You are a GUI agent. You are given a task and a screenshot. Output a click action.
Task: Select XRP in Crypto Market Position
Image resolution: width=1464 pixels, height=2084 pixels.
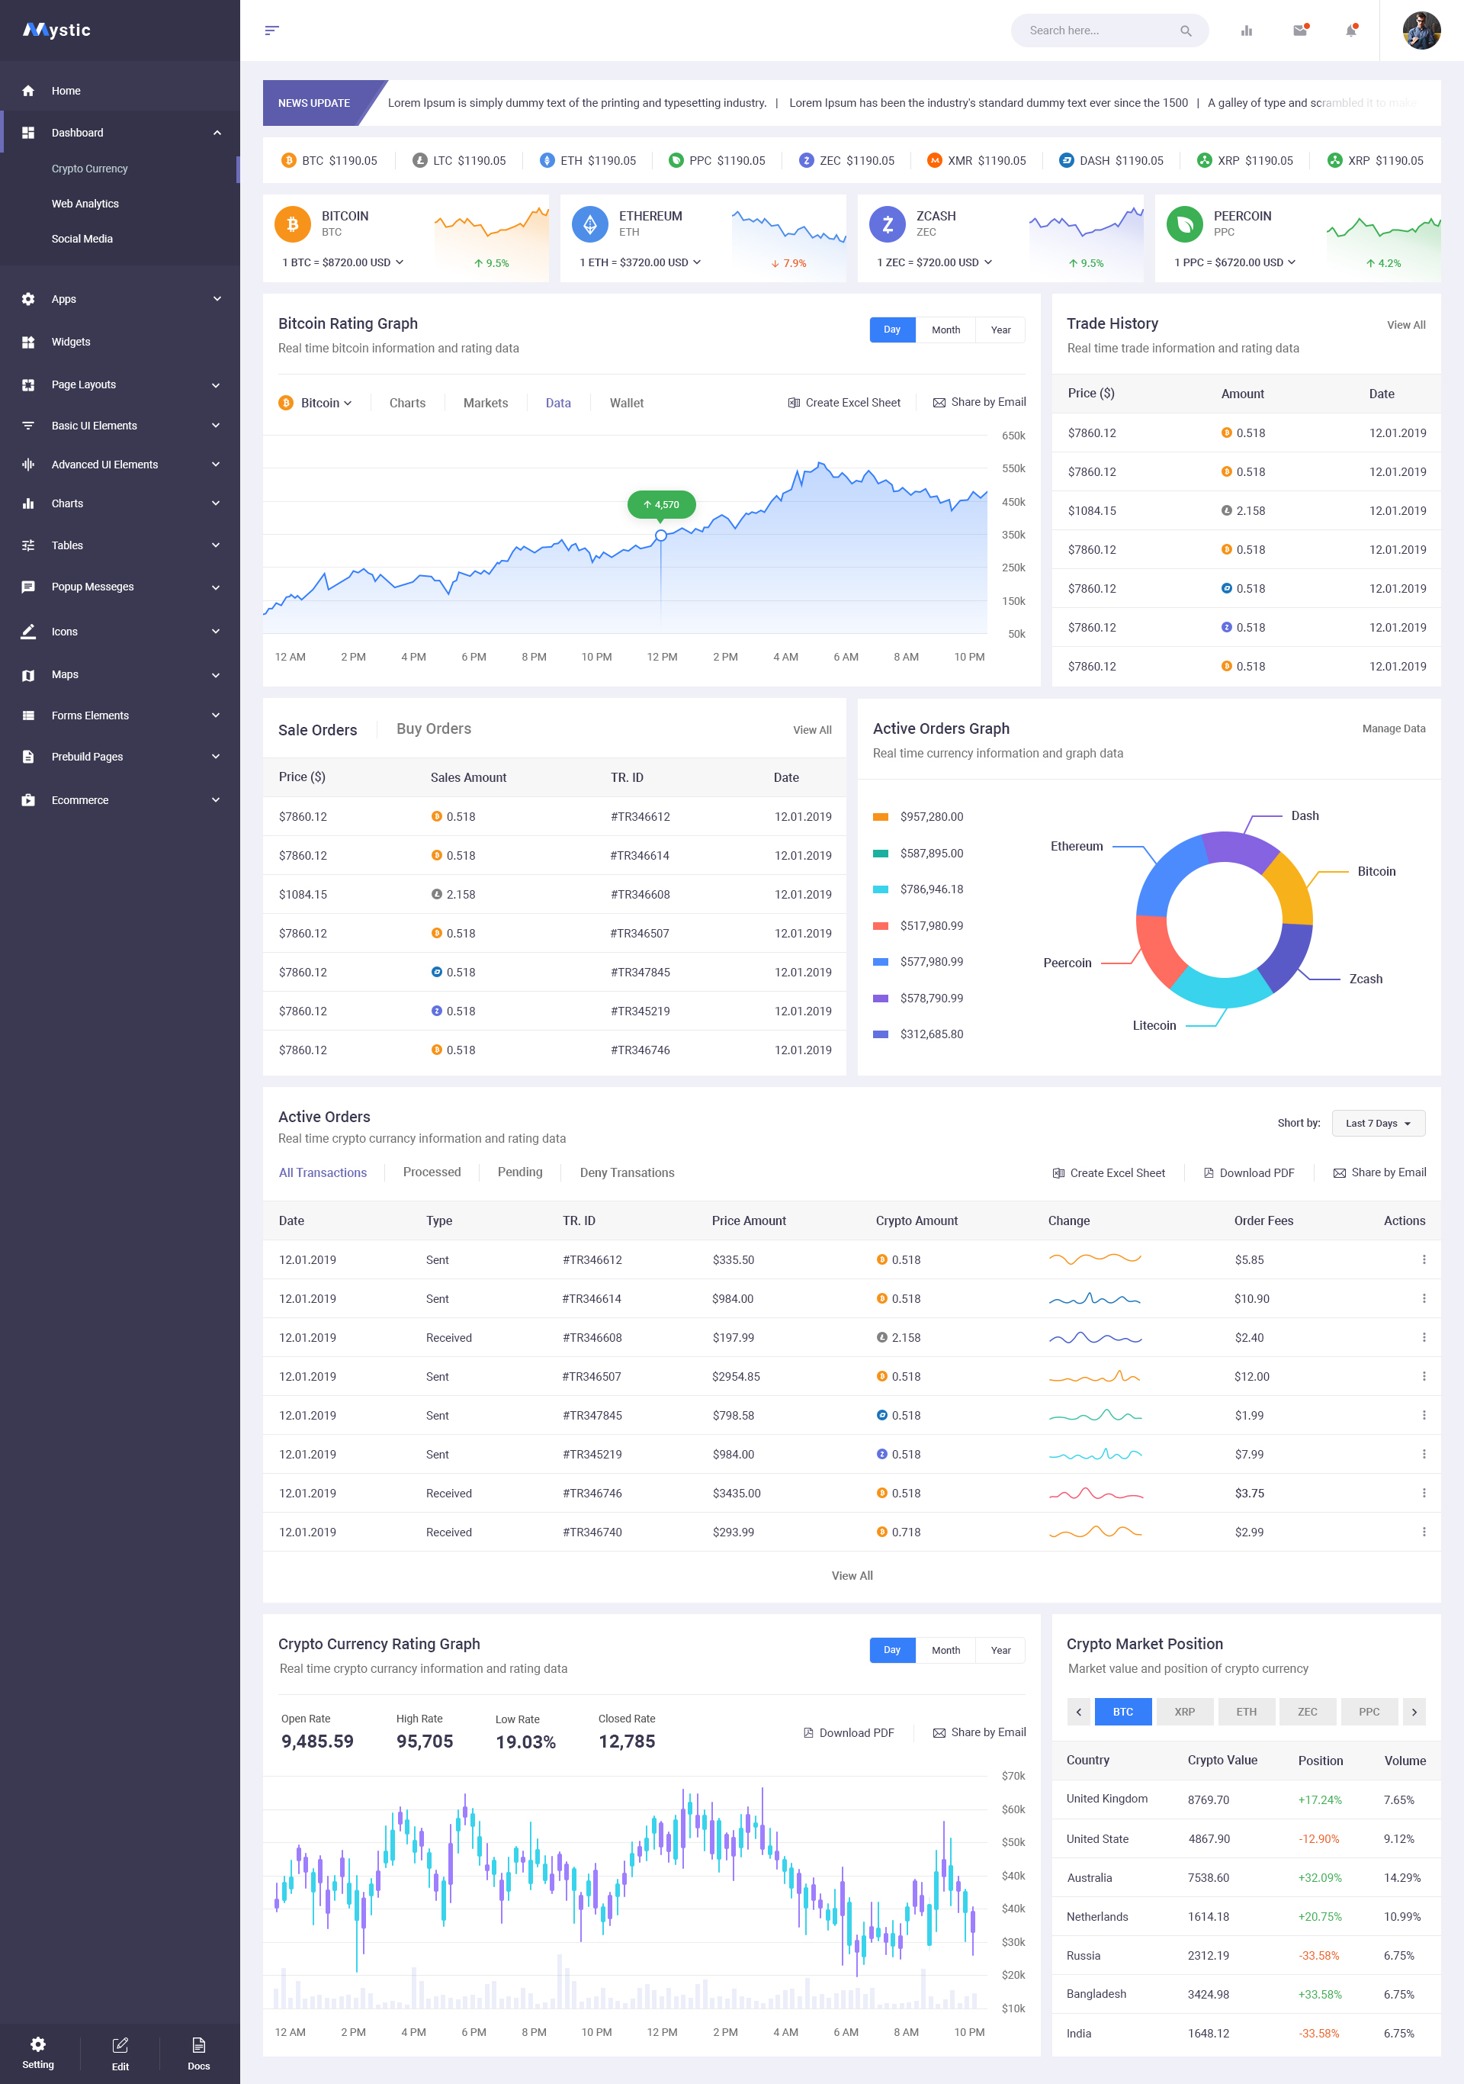1185,1712
